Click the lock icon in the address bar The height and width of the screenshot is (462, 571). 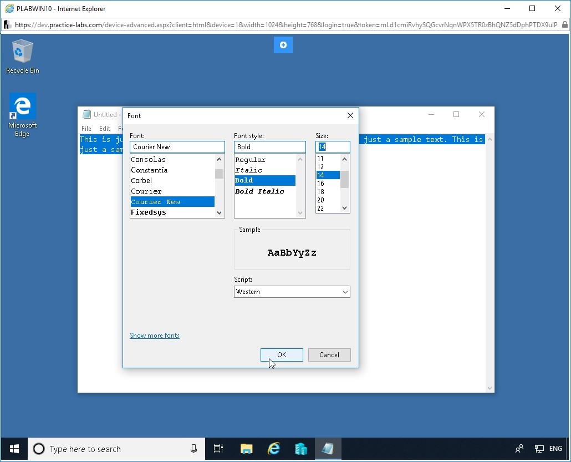(564, 25)
